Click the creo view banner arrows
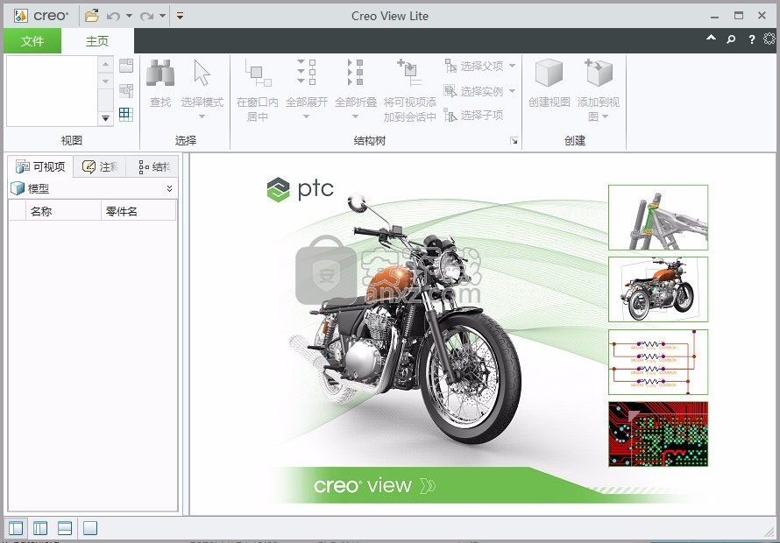 click(428, 486)
